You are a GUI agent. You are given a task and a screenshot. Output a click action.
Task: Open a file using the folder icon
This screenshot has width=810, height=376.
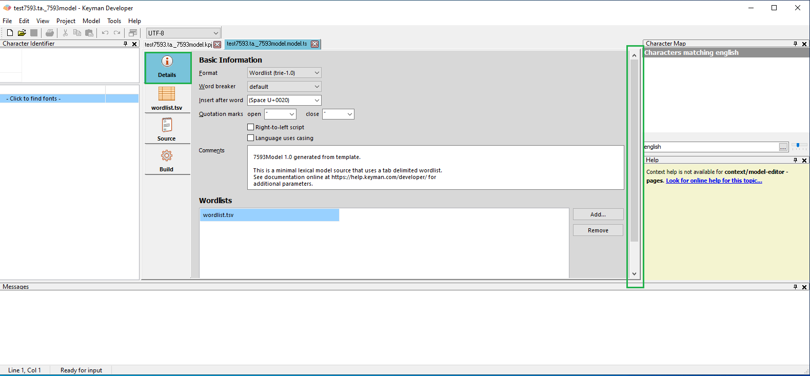pyautogui.click(x=22, y=33)
